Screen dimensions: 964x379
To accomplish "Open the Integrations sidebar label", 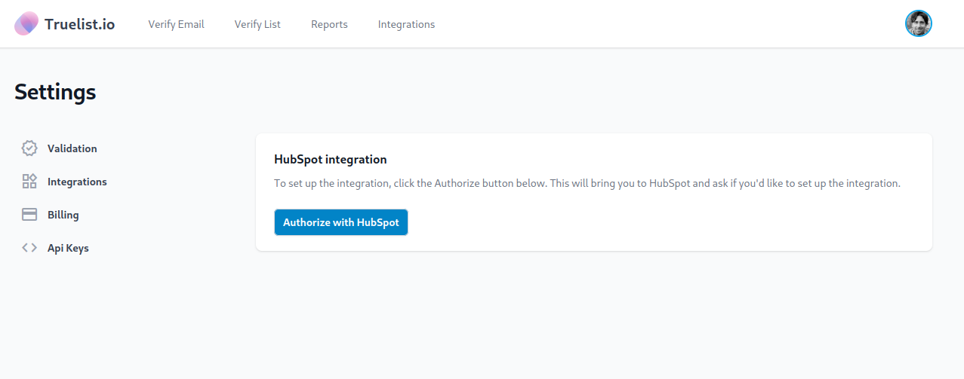I will (77, 182).
